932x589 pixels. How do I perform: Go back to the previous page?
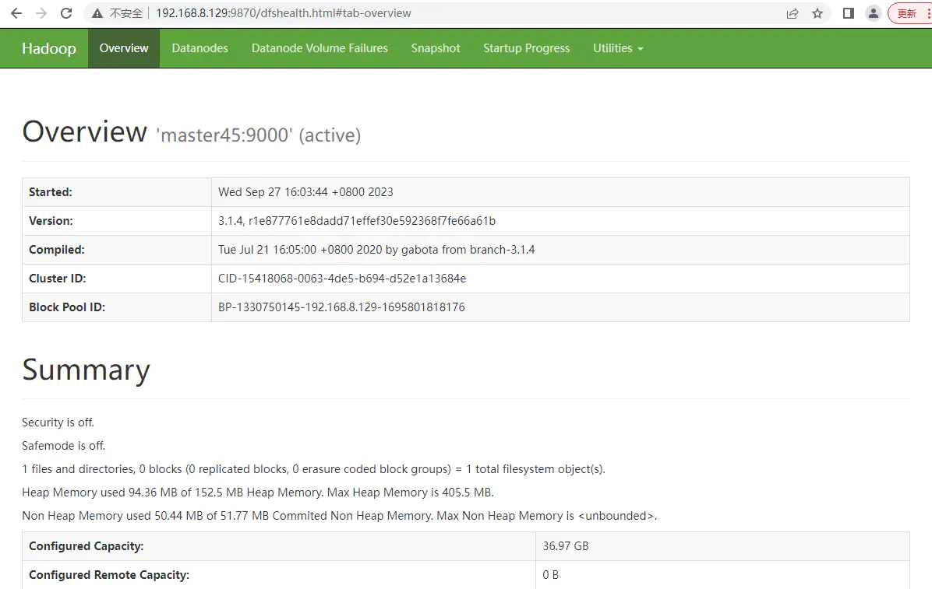click(x=16, y=13)
